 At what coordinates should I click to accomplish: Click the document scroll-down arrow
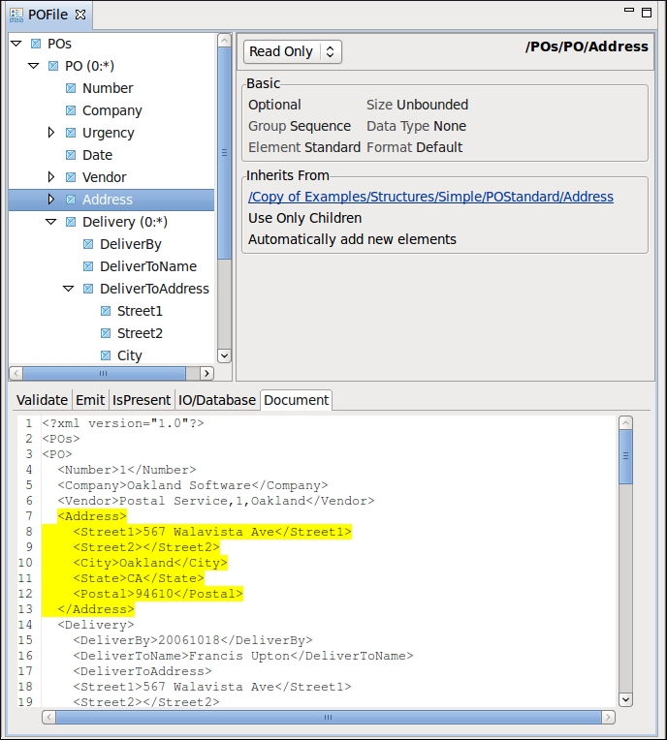tap(625, 699)
